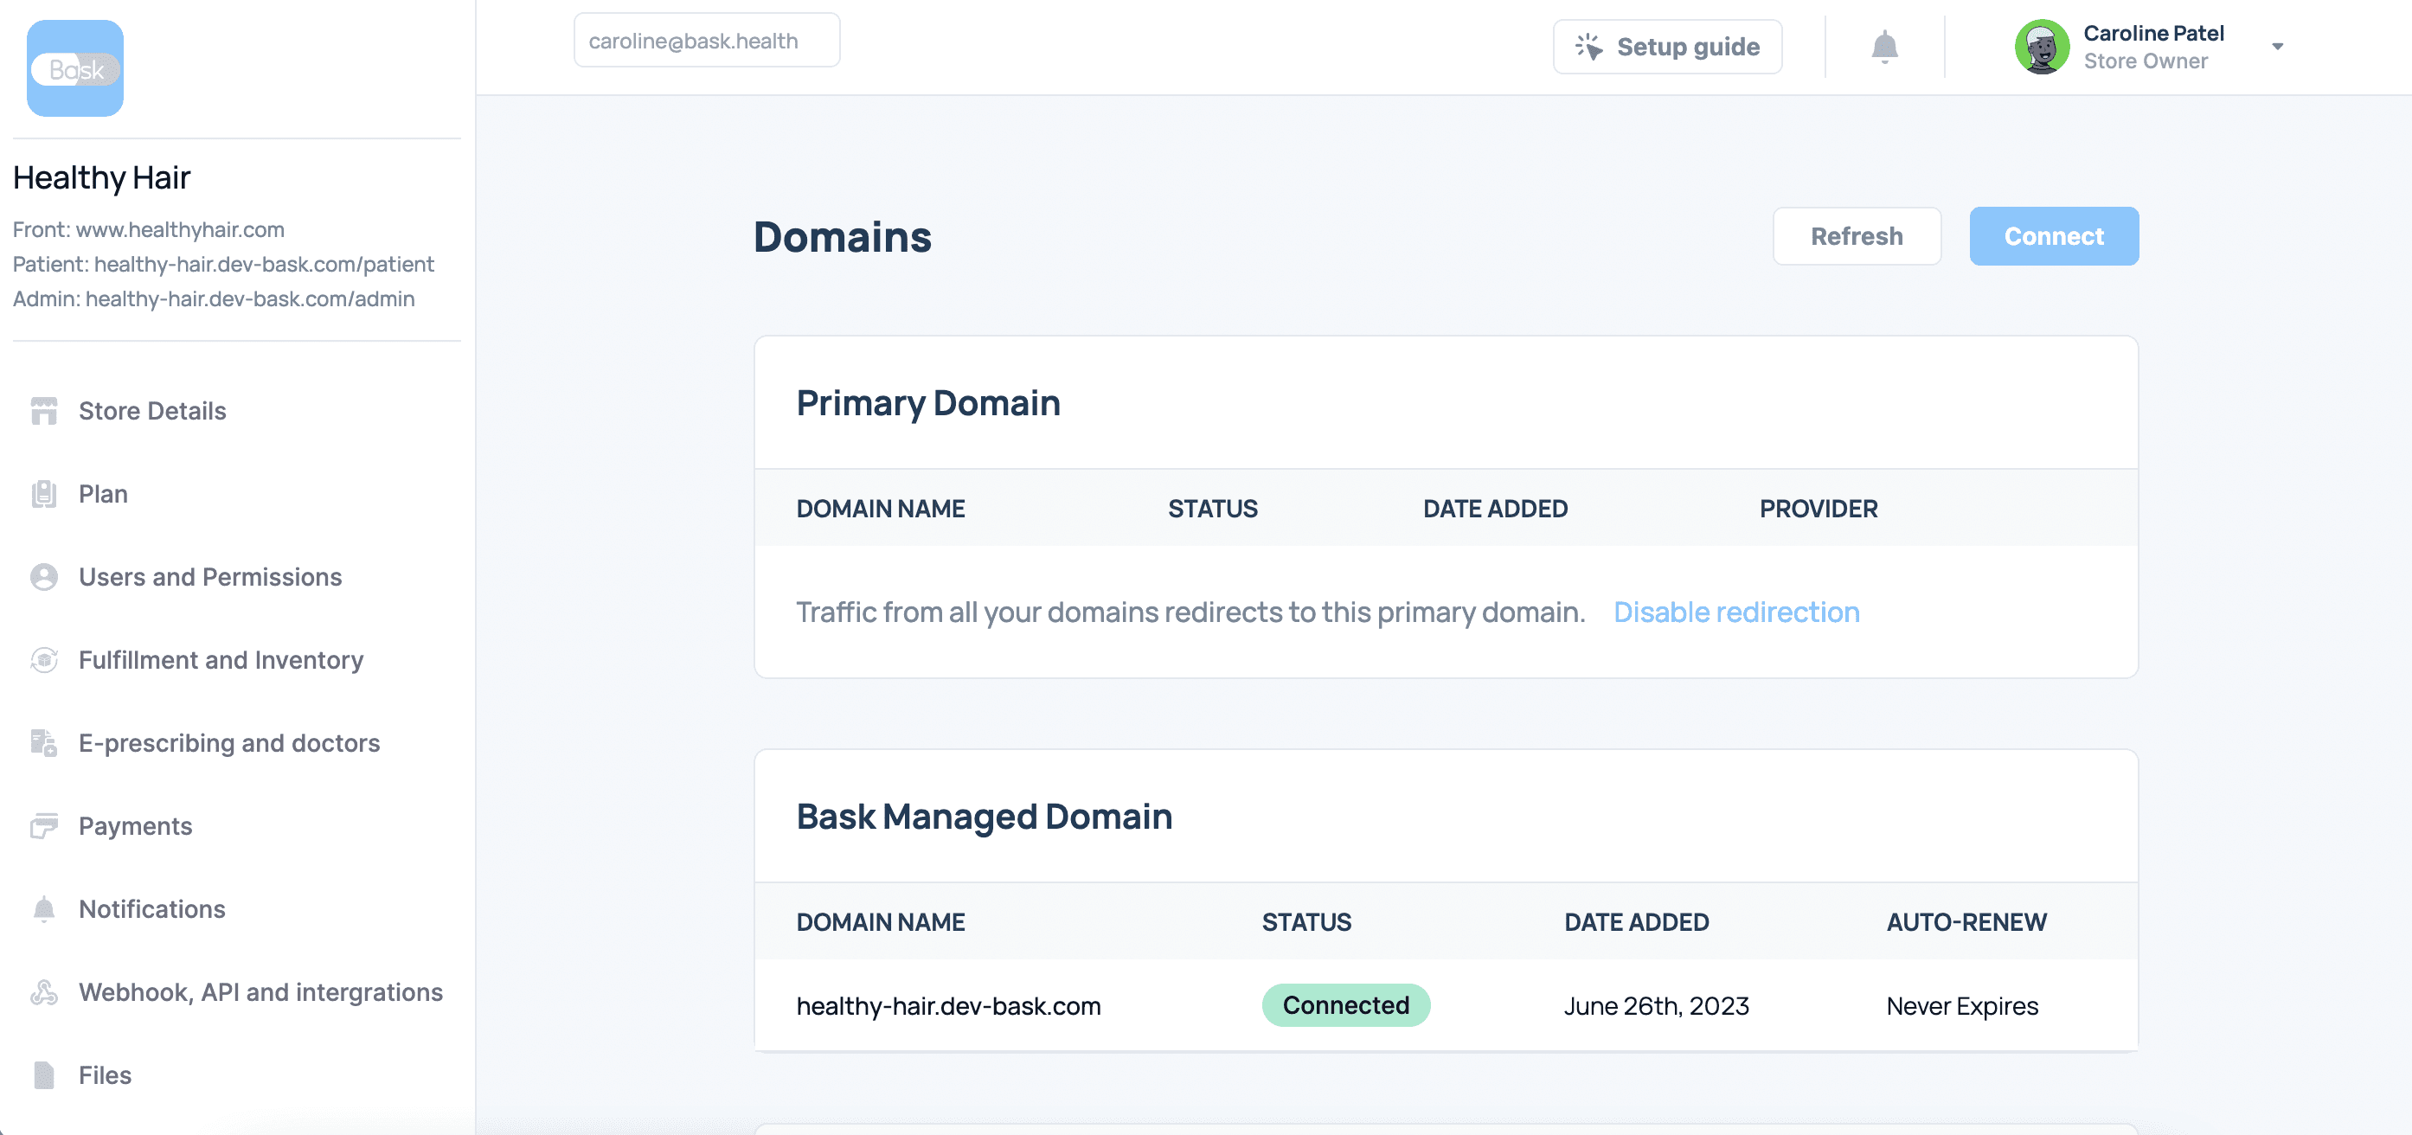Viewport: 2412px width, 1135px height.
Task: Click the Users and Permissions person icon
Action: [44, 577]
